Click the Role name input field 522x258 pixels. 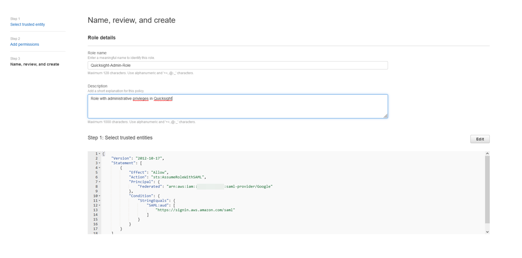(237, 65)
